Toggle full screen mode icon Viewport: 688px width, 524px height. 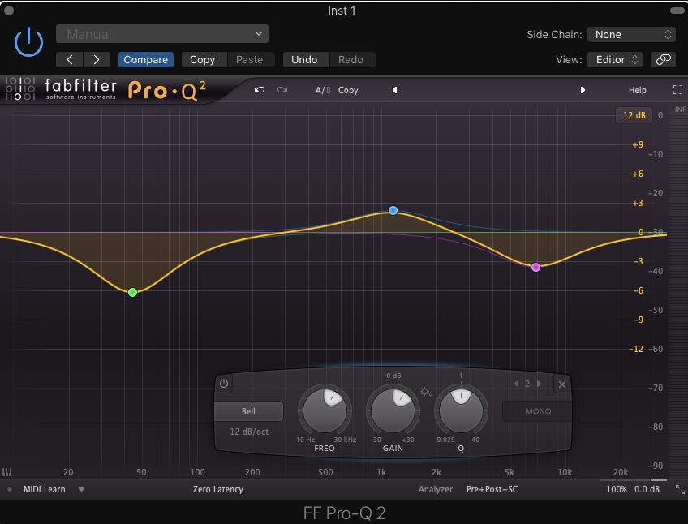677,90
